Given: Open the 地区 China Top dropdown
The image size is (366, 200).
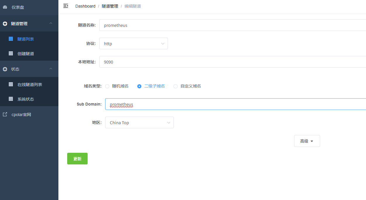Looking at the screenshot, I should tap(139, 122).
